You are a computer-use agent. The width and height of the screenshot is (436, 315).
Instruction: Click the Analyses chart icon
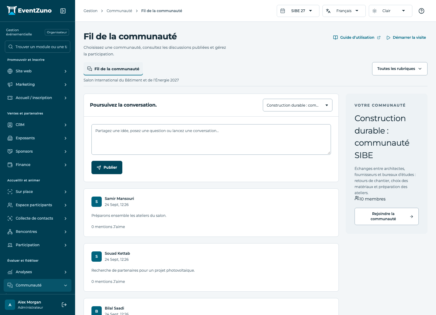pos(10,272)
